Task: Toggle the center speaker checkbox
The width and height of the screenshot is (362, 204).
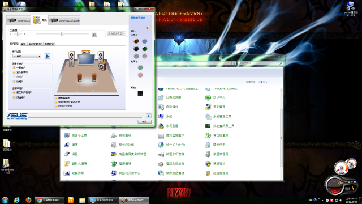Action: [x=14, y=68]
